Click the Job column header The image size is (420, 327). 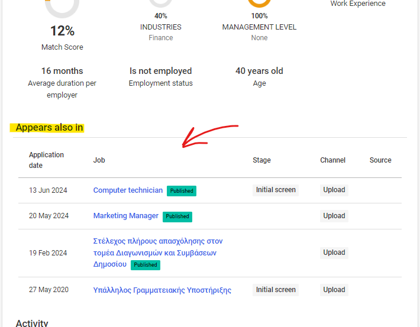[99, 160]
